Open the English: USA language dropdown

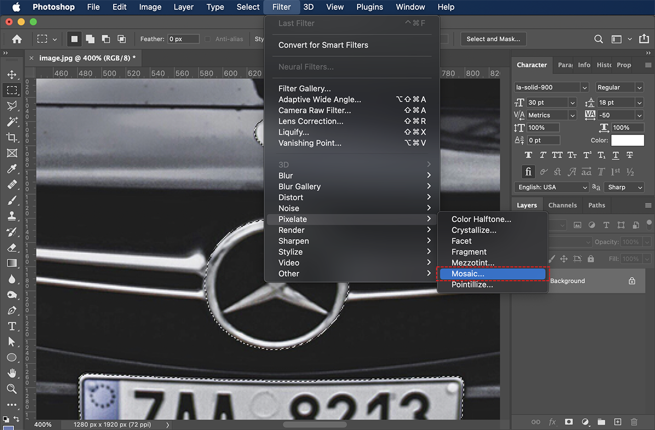[552, 187]
